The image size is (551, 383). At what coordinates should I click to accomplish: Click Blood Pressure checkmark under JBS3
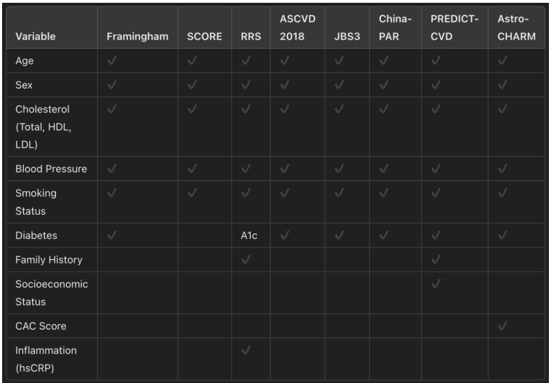(x=340, y=169)
